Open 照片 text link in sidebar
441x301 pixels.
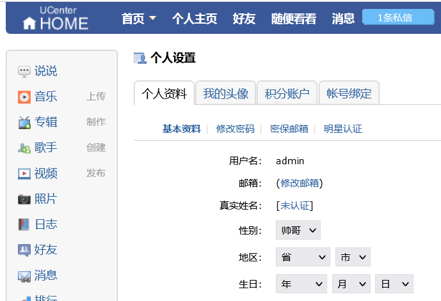coord(46,199)
